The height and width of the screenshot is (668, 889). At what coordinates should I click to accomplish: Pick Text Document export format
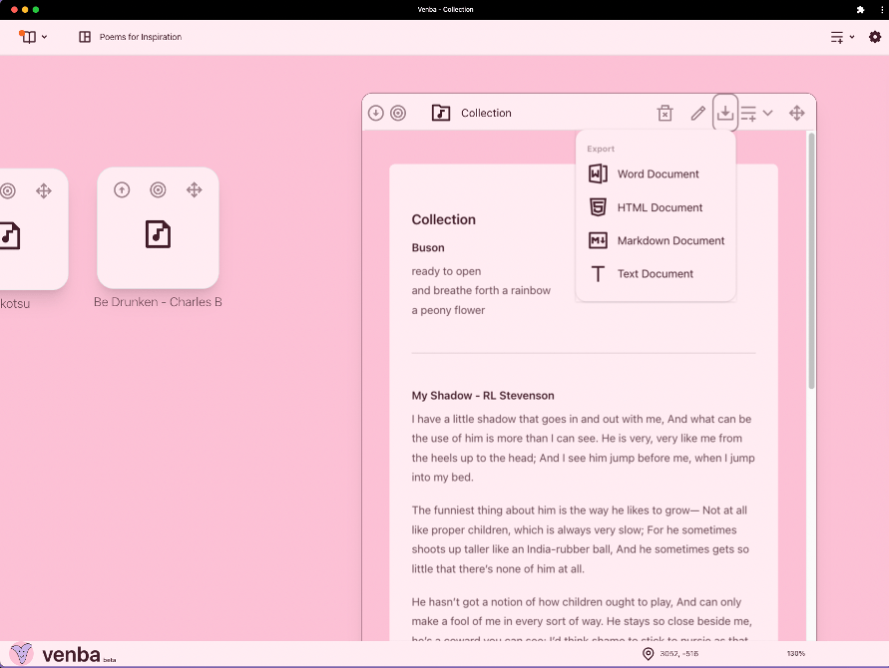click(655, 273)
